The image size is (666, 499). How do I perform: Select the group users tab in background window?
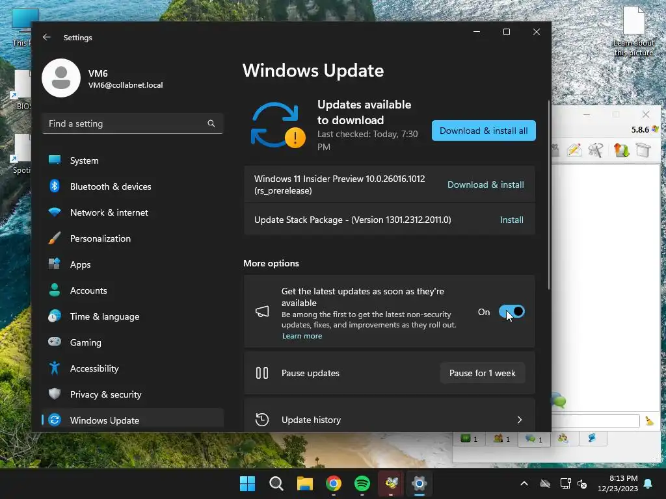(563, 439)
